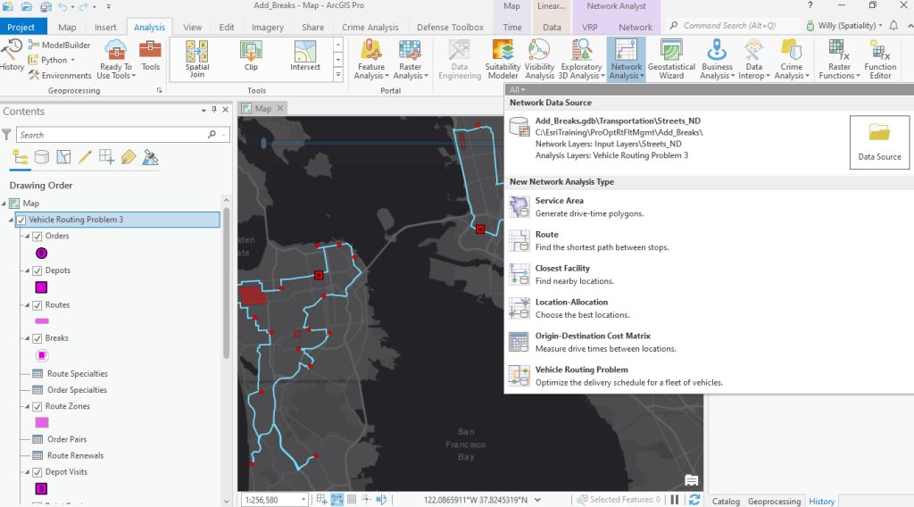
Task: Open the Tools geoprocessing toolbox icon
Action: click(150, 56)
